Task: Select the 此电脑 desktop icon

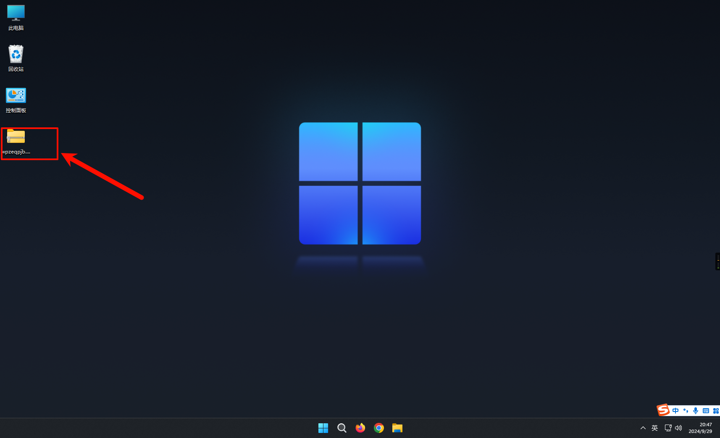Action: point(16,18)
